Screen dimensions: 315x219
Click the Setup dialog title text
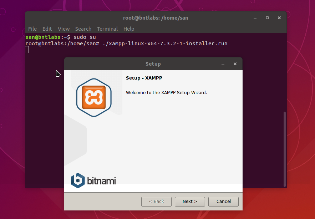pyautogui.click(x=153, y=64)
